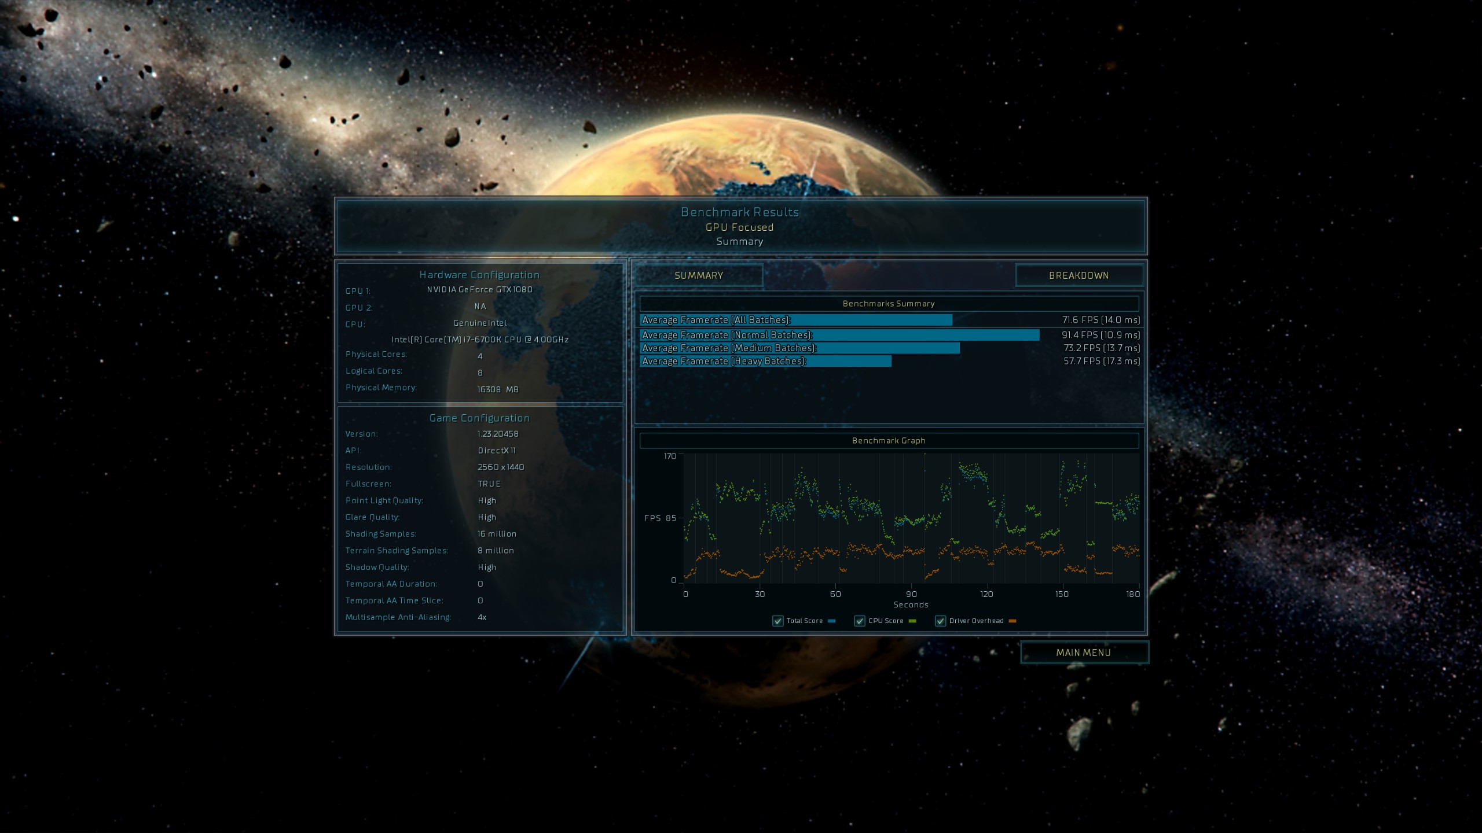
Task: Click the Benchmarks Summary header
Action: pyautogui.click(x=889, y=304)
